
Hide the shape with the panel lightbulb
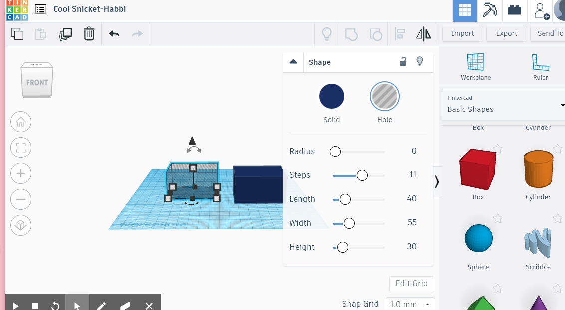coord(420,61)
